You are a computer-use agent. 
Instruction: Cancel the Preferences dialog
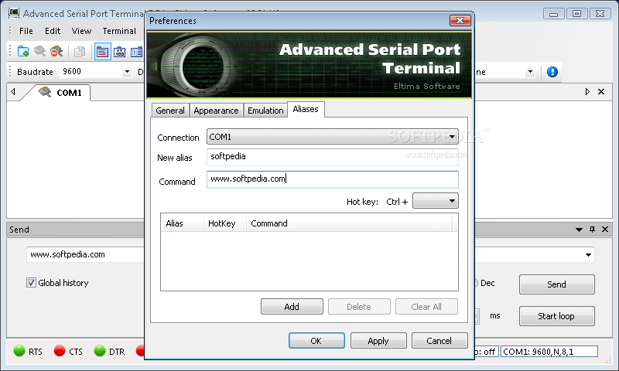coord(439,341)
